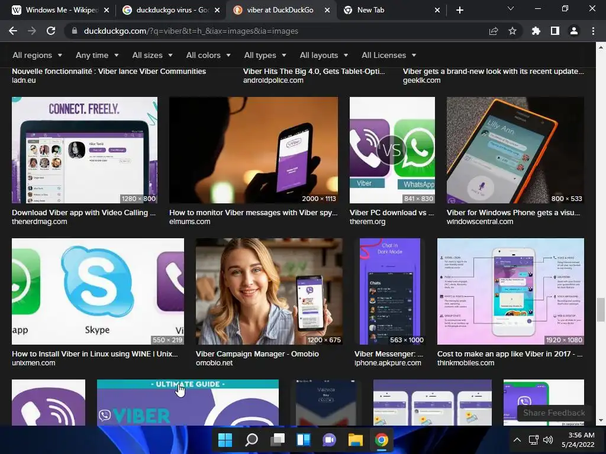Open Viber Hits The Big 4.0 link
The height and width of the screenshot is (454, 606).
coord(314,72)
